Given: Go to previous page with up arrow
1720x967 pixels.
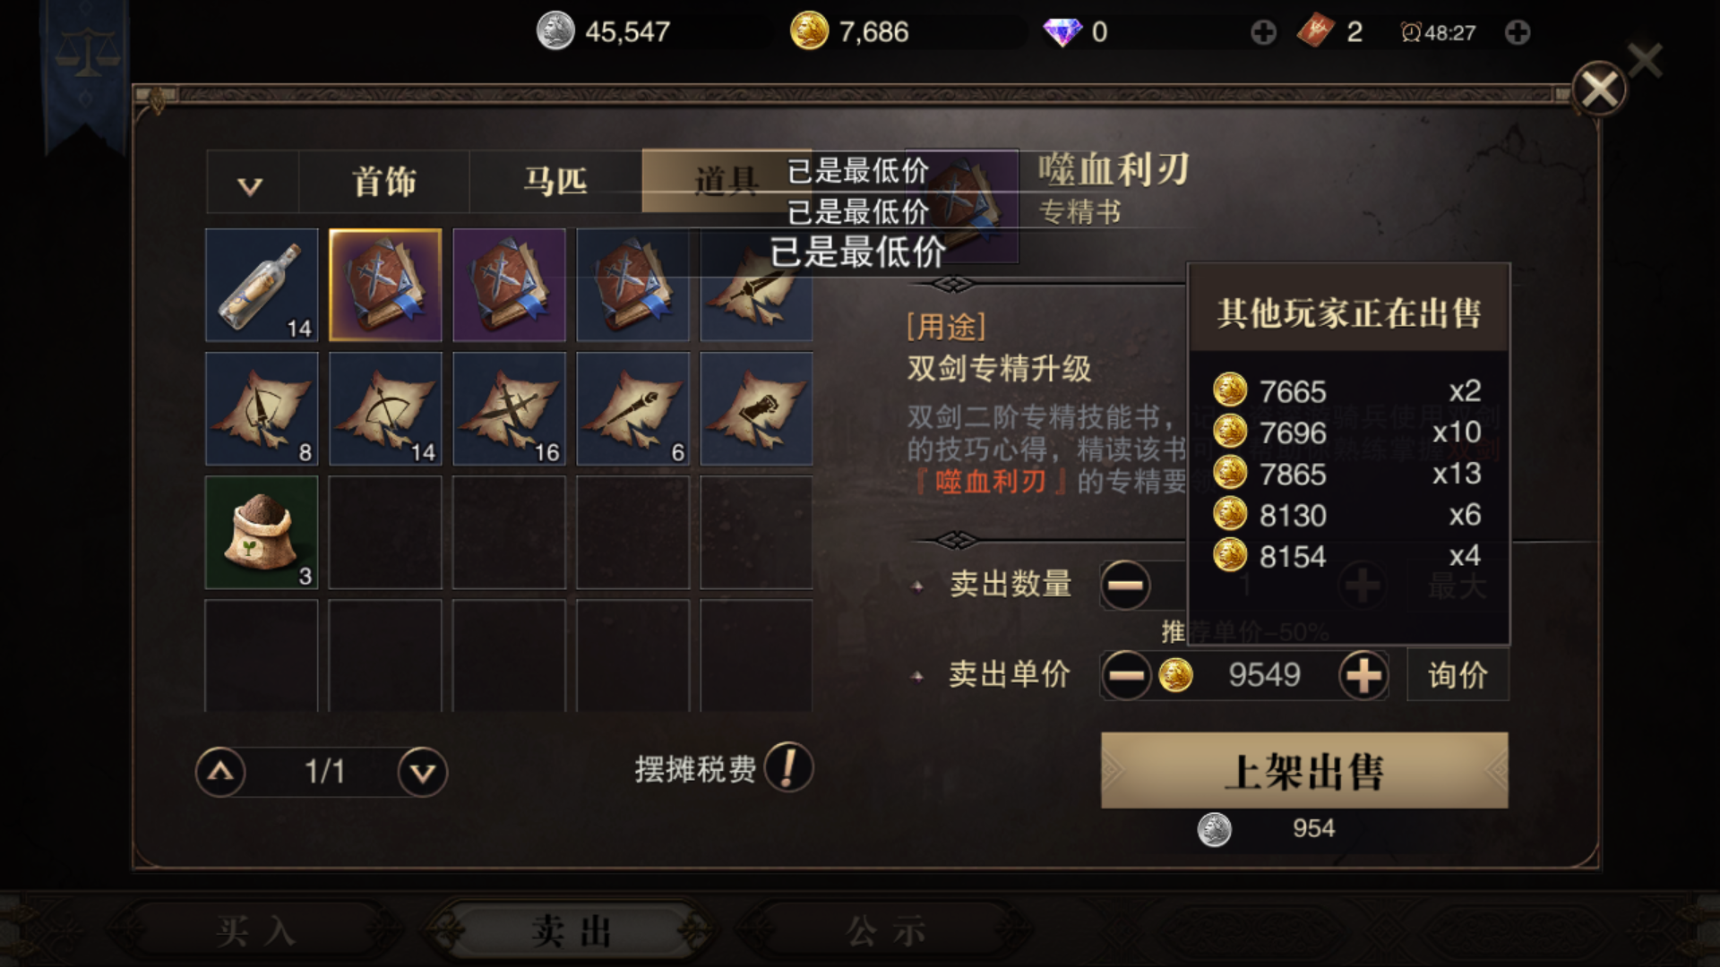Looking at the screenshot, I should click(220, 772).
